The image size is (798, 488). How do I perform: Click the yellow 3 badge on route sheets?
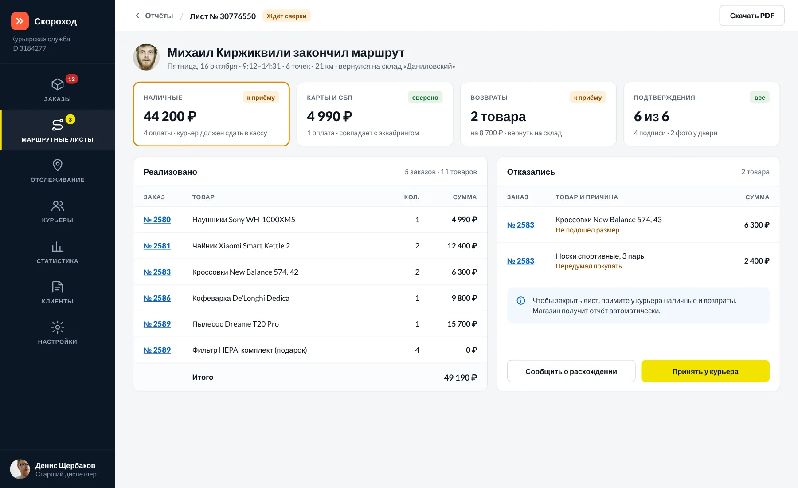pos(70,119)
